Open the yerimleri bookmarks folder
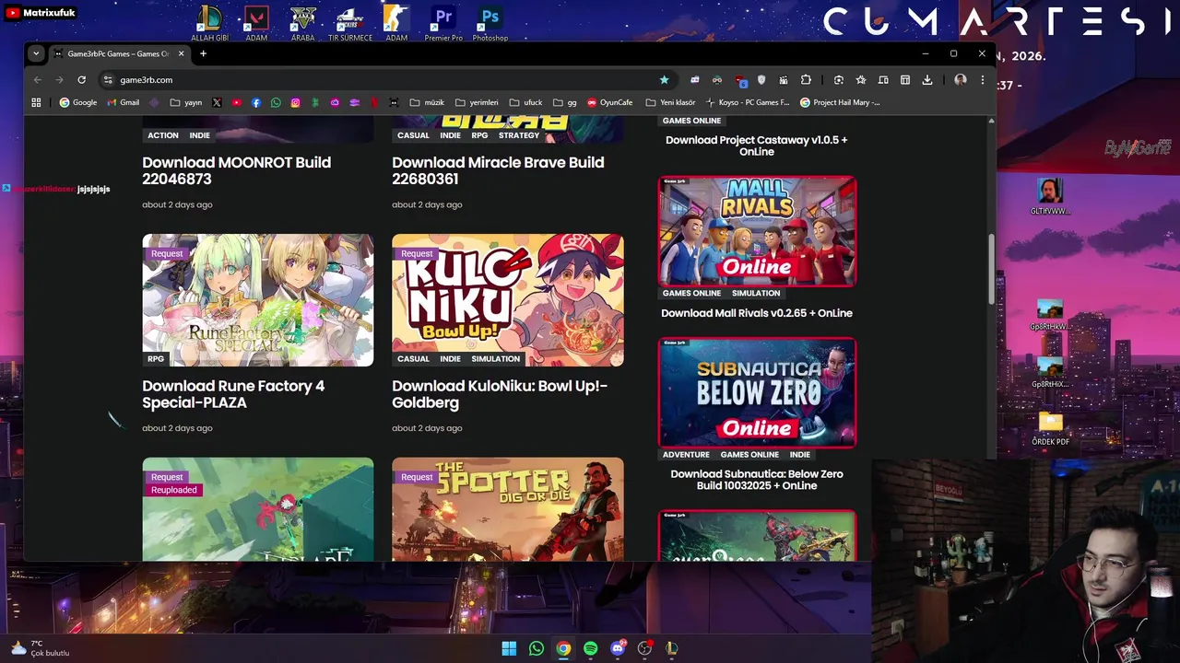Image resolution: width=1180 pixels, height=663 pixels. click(x=477, y=102)
